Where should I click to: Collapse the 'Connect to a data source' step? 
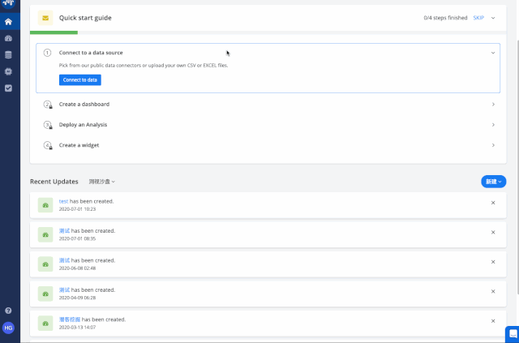point(493,53)
